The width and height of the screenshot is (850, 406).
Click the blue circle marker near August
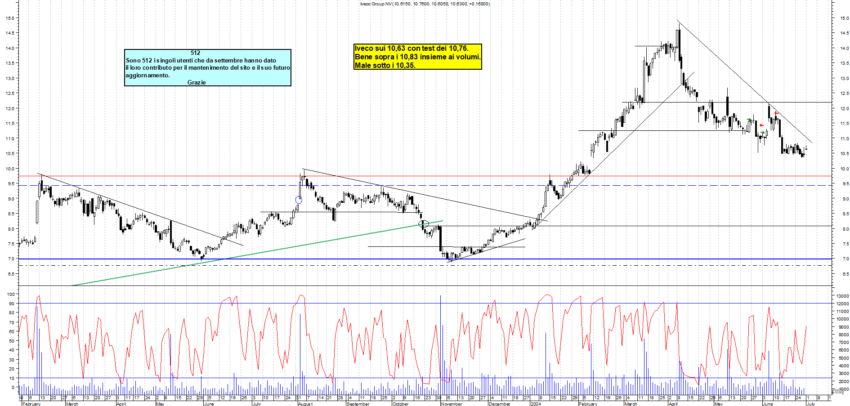pos(299,200)
